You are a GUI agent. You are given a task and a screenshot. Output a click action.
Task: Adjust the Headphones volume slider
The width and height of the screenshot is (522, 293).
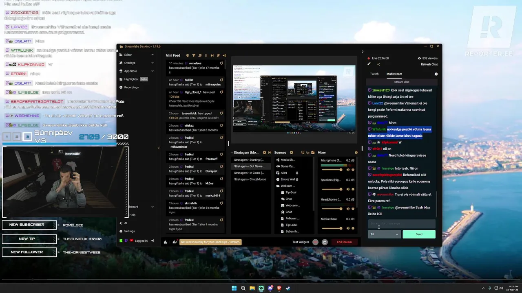332,209
